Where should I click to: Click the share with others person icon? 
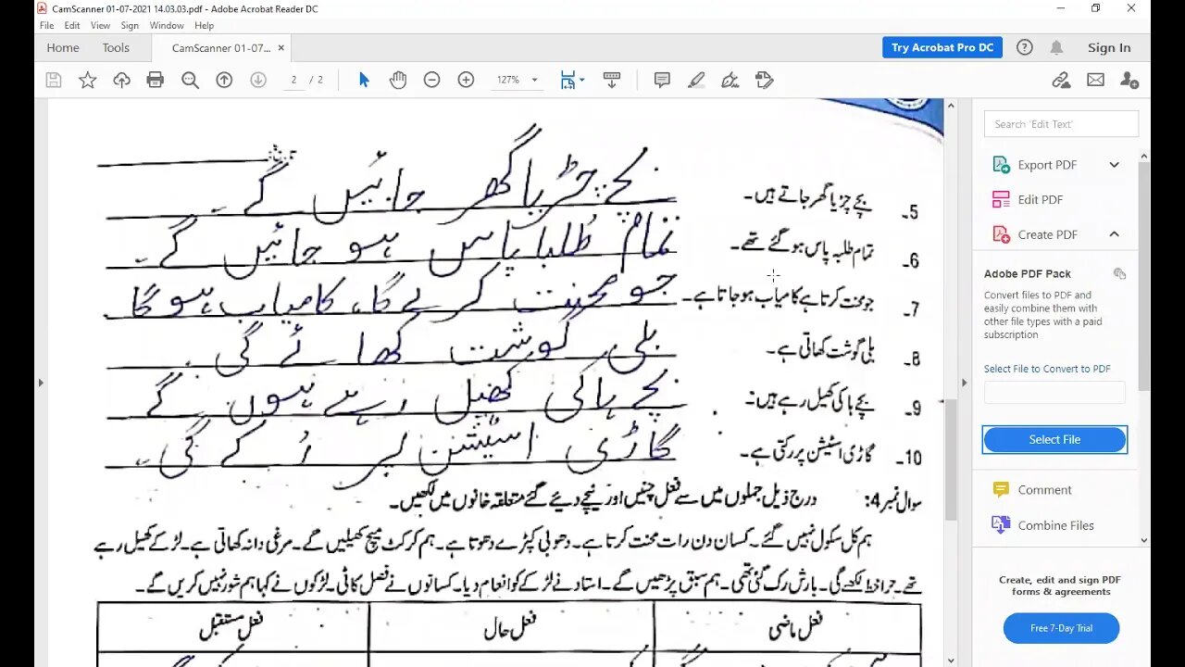[x=1129, y=81]
